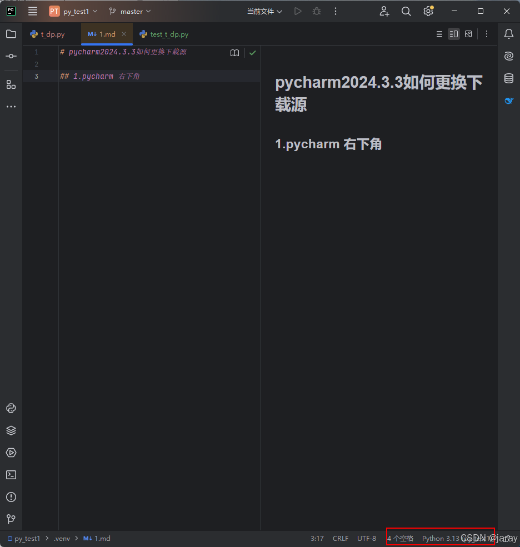Open the Python Packages layers icon
The image size is (520, 547).
coord(11,430)
